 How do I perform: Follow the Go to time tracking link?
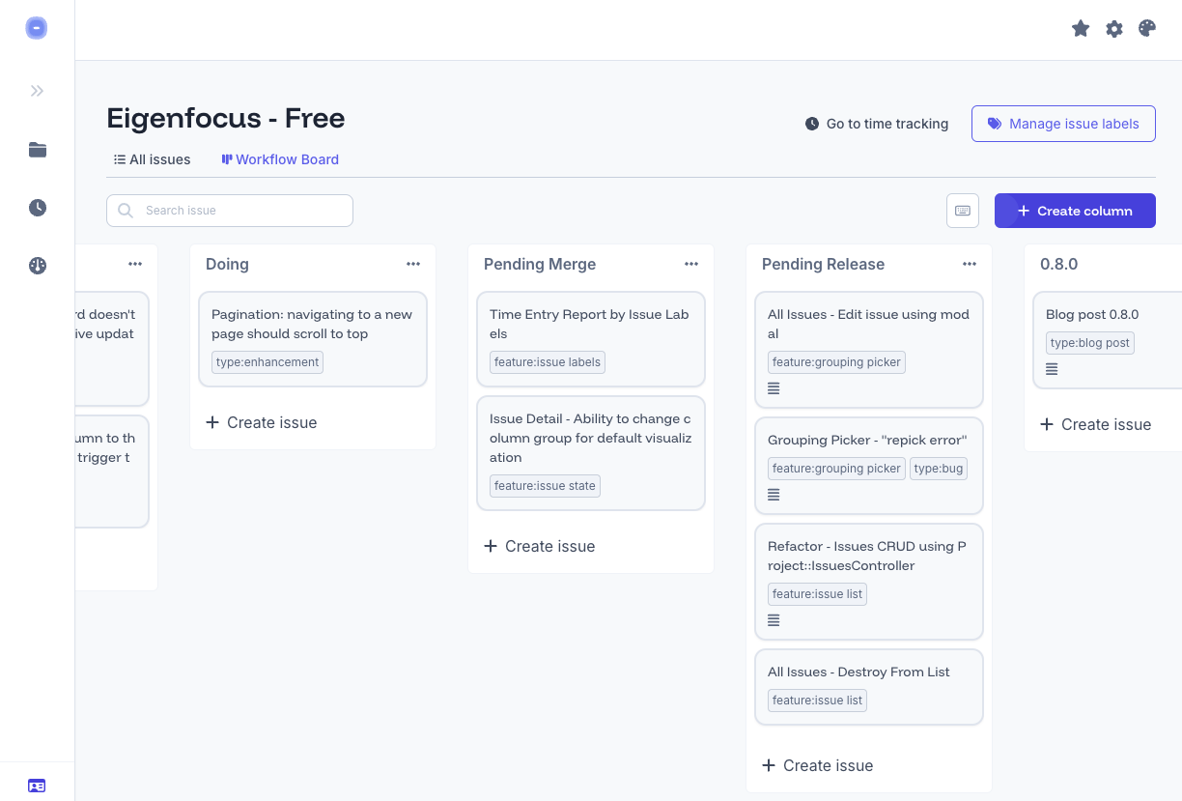click(x=877, y=124)
